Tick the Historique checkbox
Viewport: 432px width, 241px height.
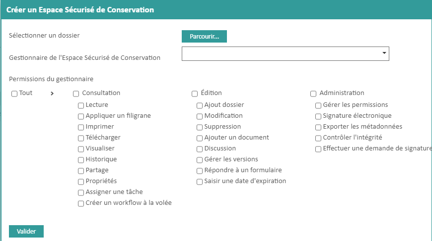pos(81,160)
